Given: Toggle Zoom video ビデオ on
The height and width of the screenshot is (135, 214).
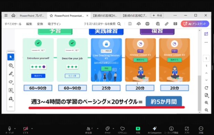Looking at the screenshot, I should coord(26,130).
